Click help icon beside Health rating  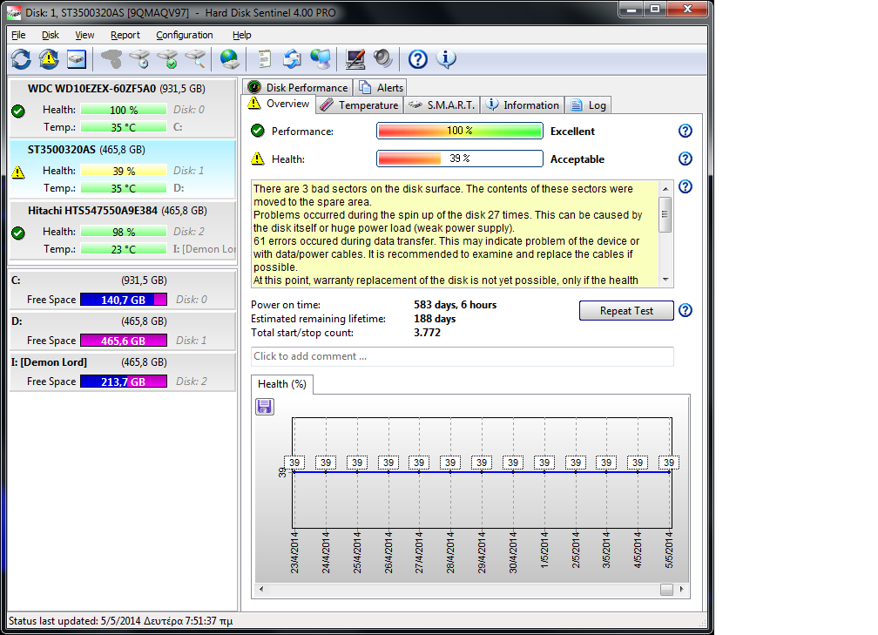(686, 159)
